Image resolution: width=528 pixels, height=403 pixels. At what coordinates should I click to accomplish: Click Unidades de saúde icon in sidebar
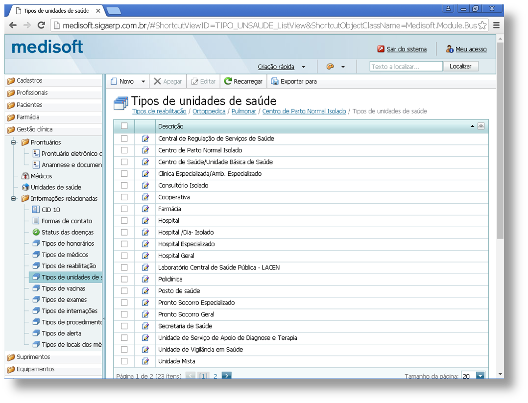(x=25, y=187)
